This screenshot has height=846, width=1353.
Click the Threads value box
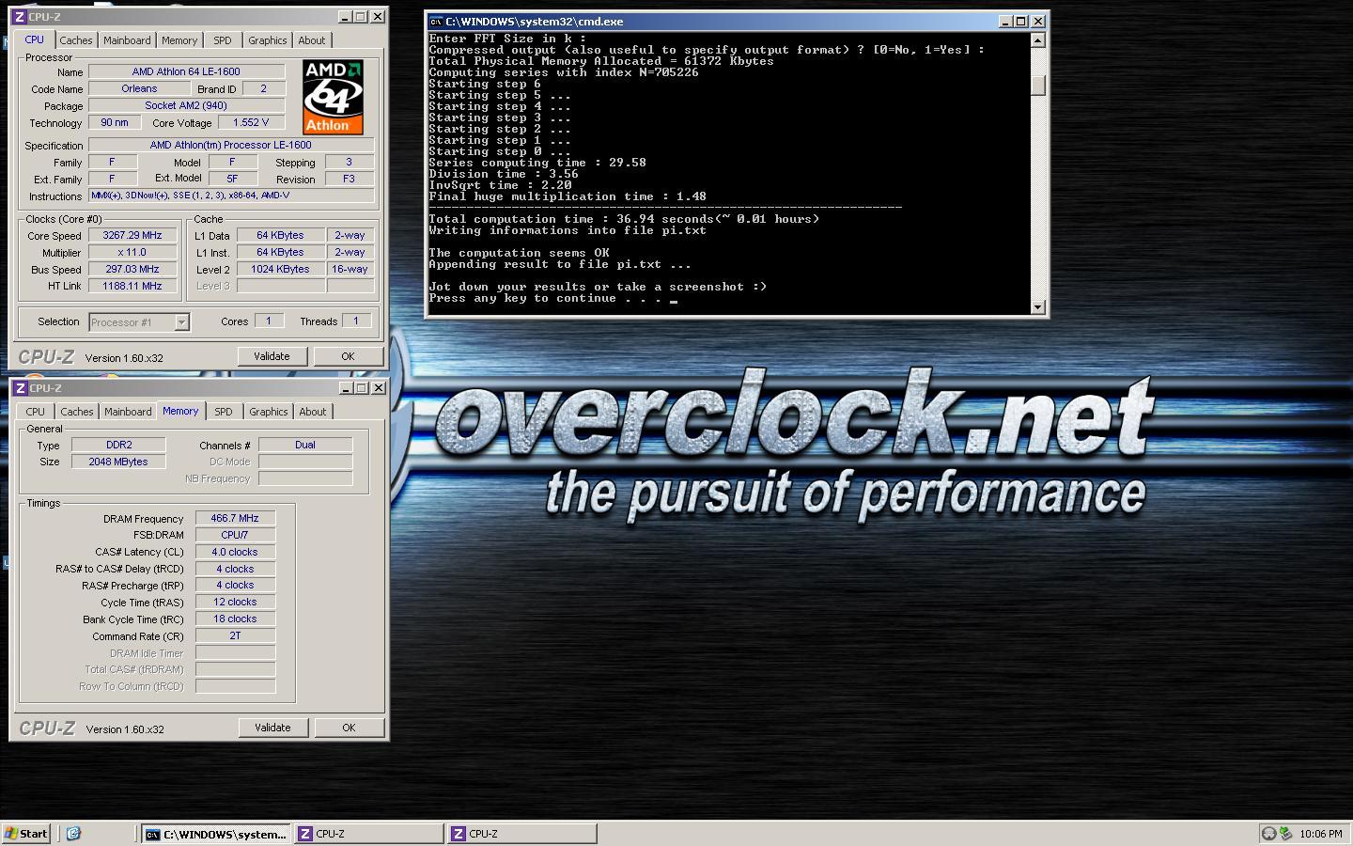(356, 321)
